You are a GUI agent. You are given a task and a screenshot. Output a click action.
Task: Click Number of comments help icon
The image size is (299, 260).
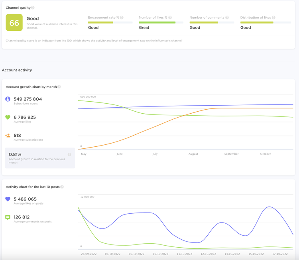[x=227, y=18]
